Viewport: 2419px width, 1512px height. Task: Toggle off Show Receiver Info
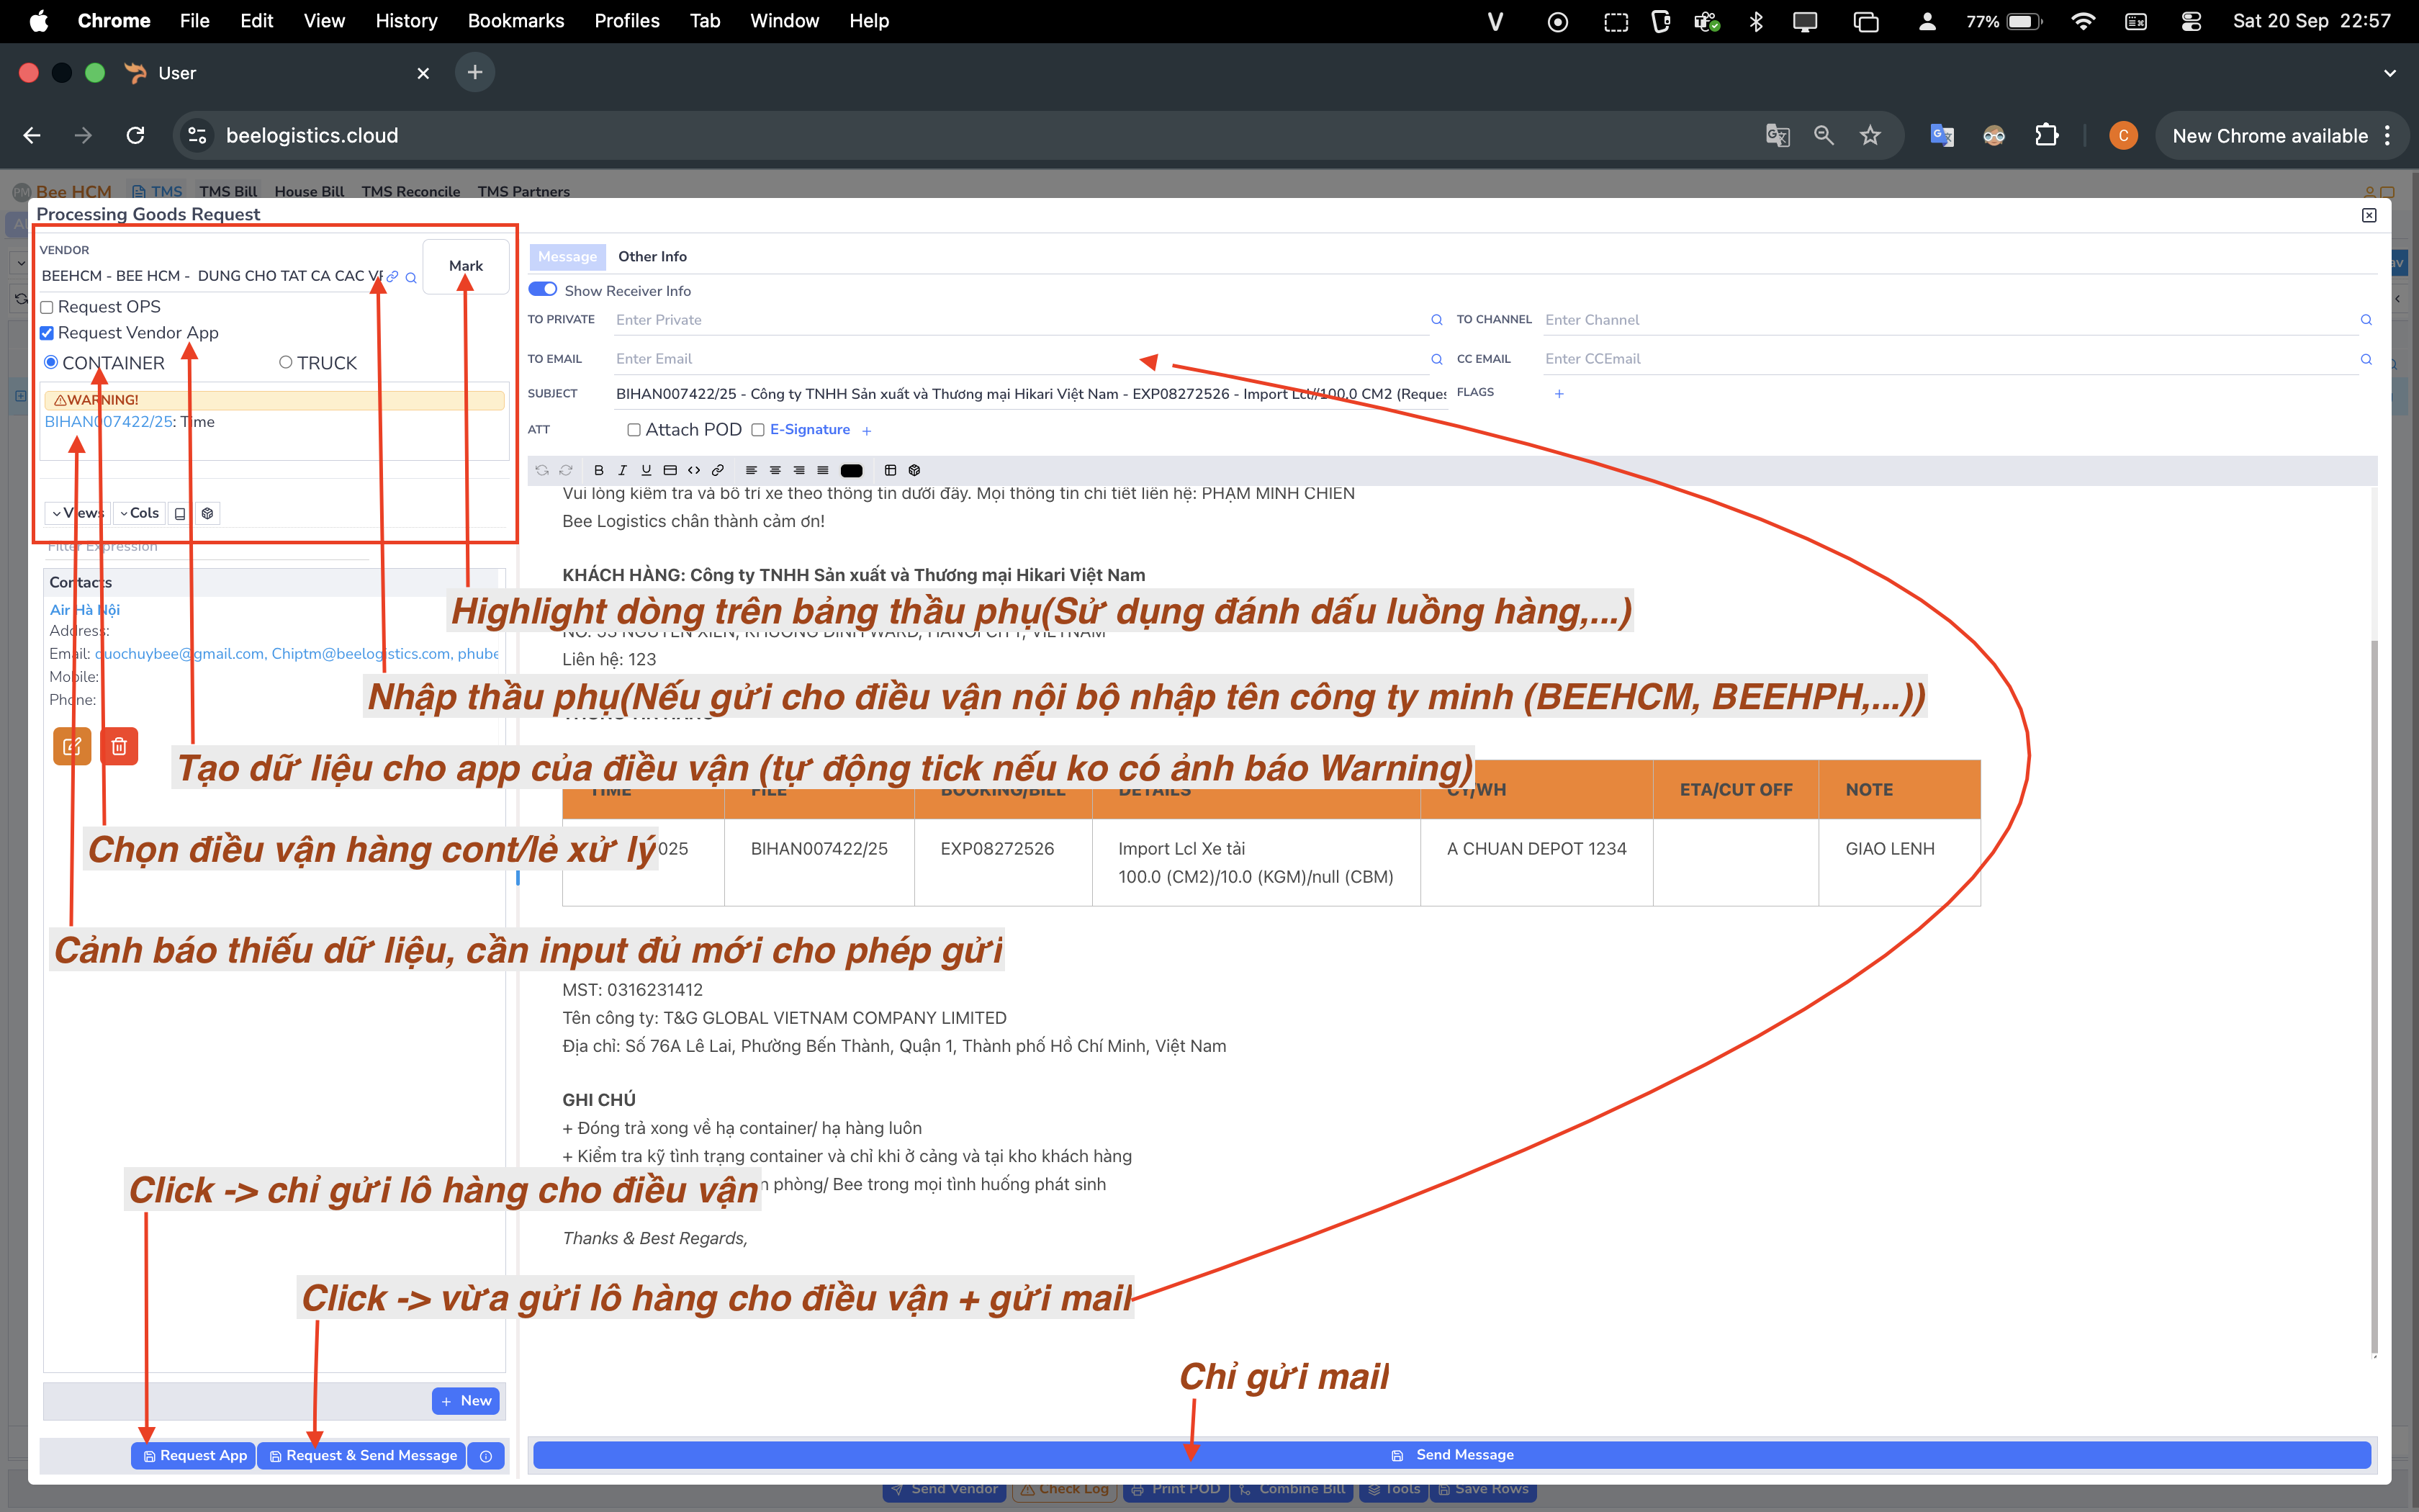tap(543, 289)
